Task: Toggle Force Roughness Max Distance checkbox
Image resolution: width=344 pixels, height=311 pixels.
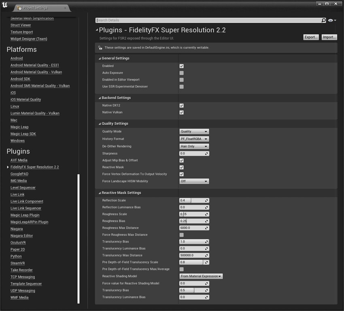Action: coord(182,235)
